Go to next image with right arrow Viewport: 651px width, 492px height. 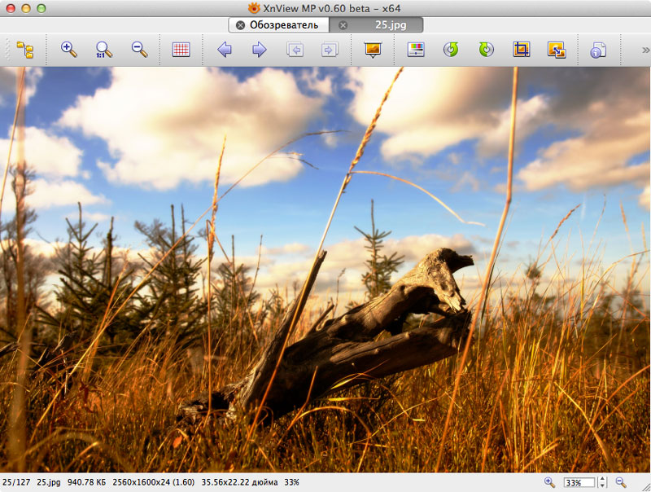click(x=259, y=50)
